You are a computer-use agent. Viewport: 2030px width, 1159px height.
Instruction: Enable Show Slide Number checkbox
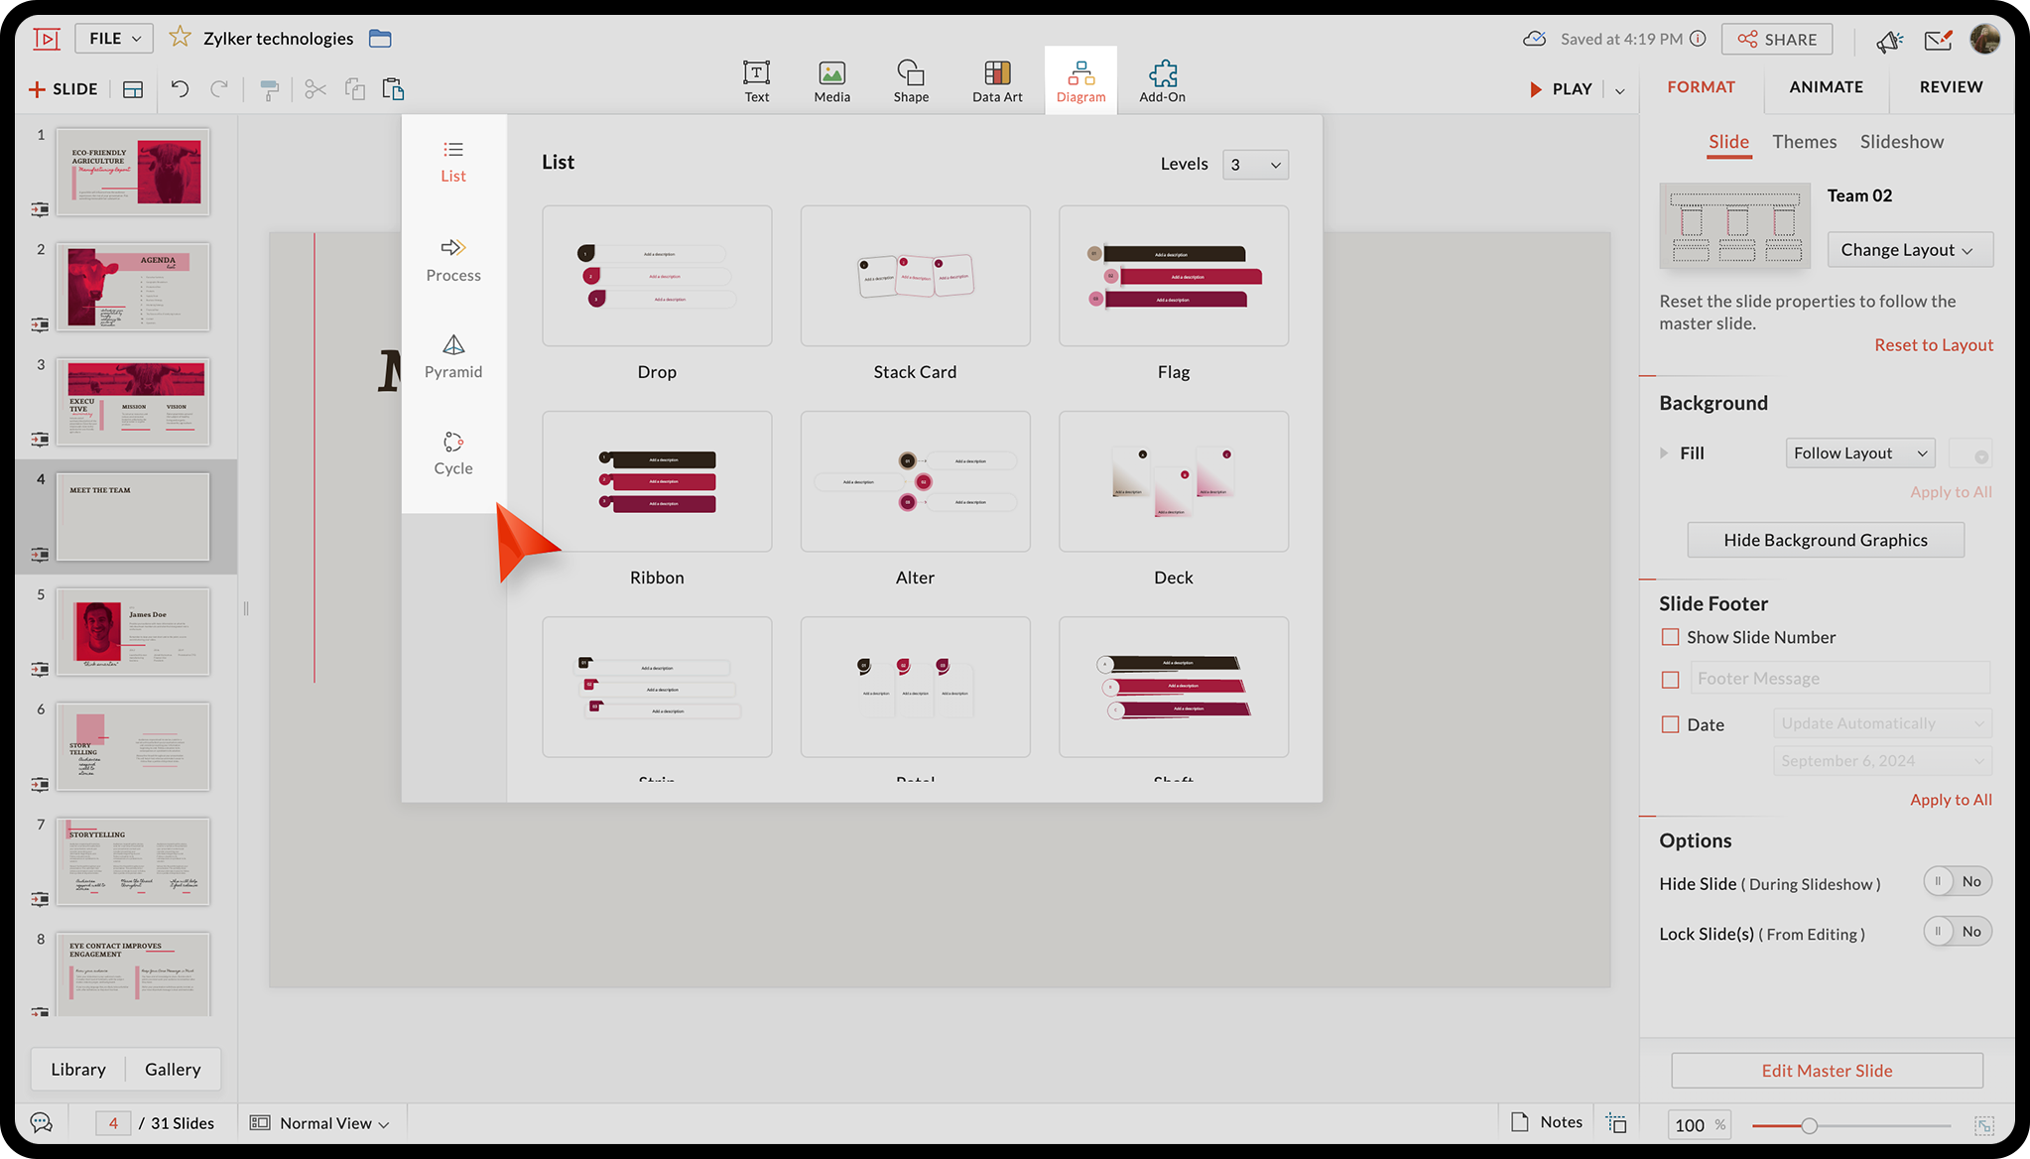1671,637
